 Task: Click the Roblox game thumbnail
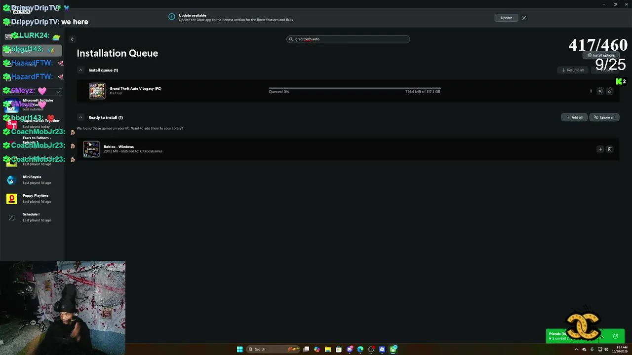coord(91,149)
